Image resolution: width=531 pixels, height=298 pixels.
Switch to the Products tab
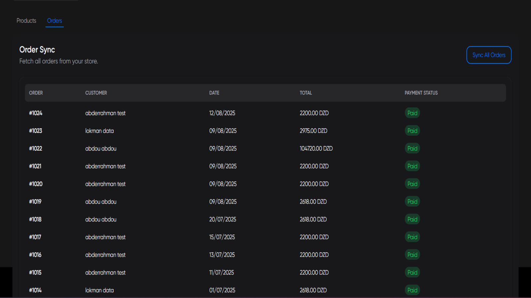pyautogui.click(x=26, y=21)
